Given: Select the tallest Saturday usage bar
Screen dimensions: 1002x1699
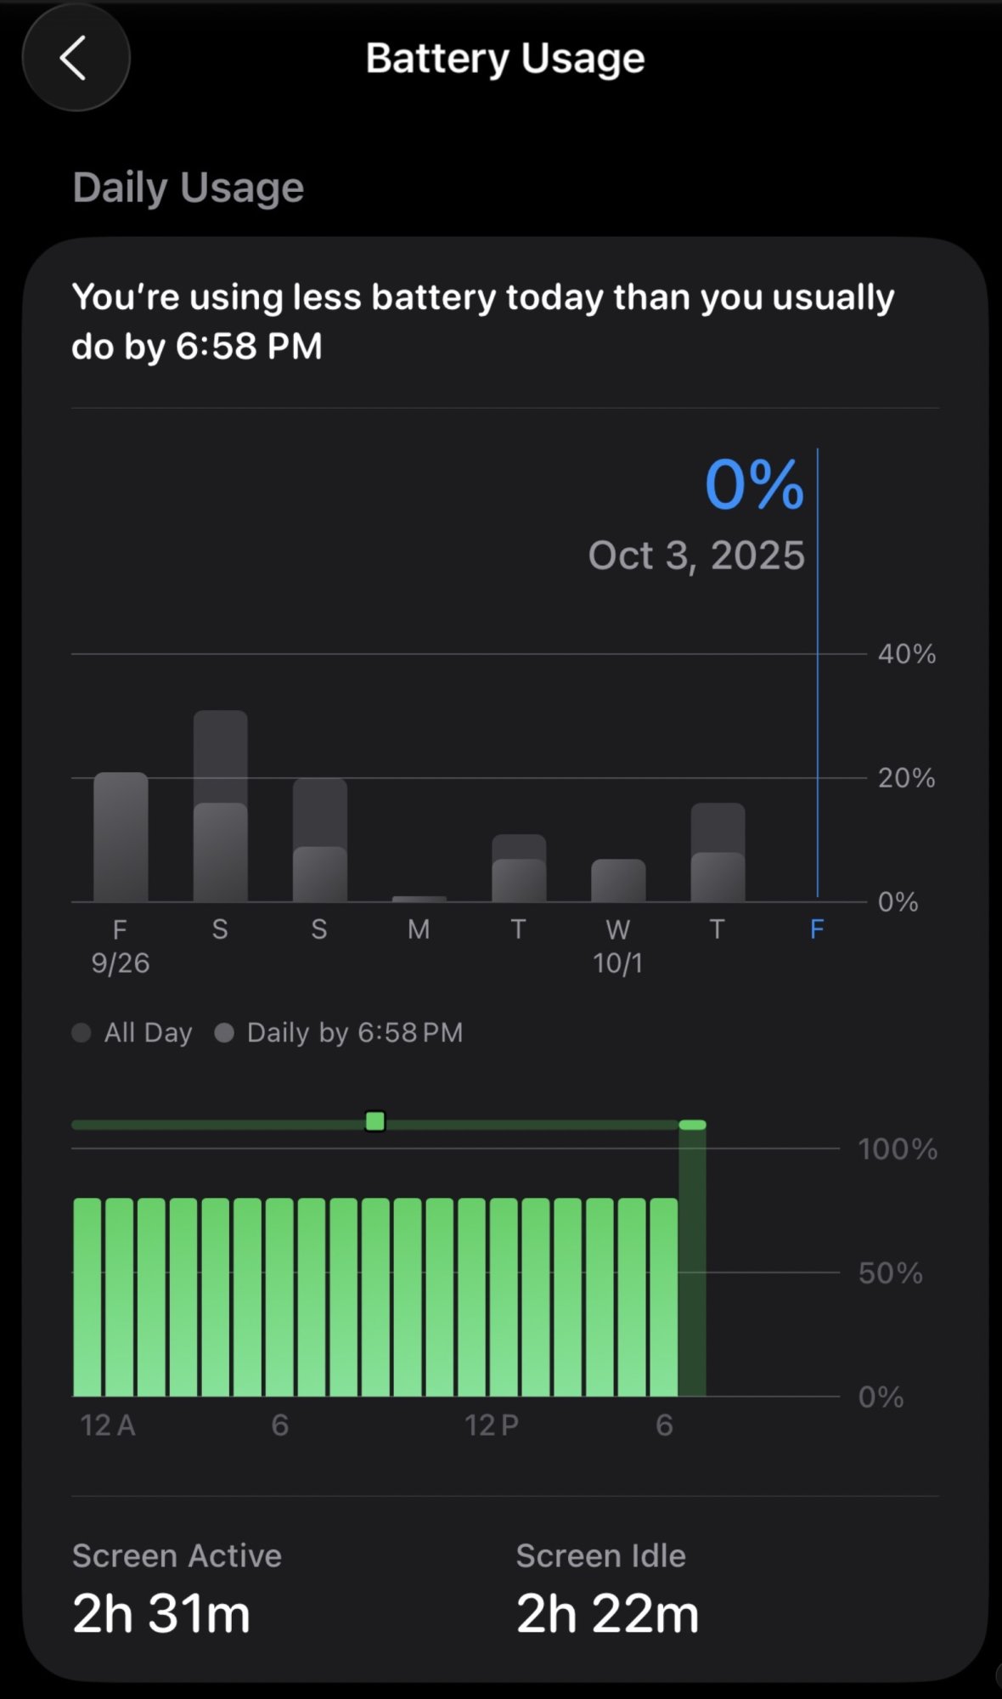Looking at the screenshot, I should pos(220,805).
